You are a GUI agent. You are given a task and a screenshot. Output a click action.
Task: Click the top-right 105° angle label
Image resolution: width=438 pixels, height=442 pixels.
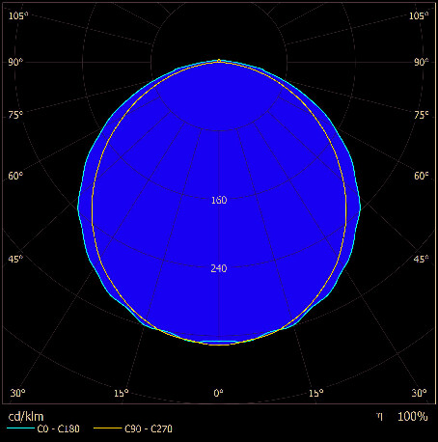419,15
